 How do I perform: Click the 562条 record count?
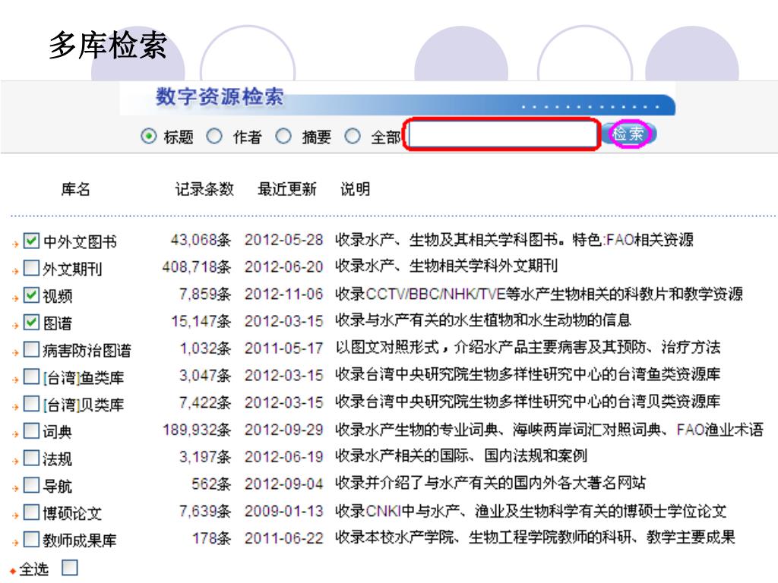click(x=211, y=484)
